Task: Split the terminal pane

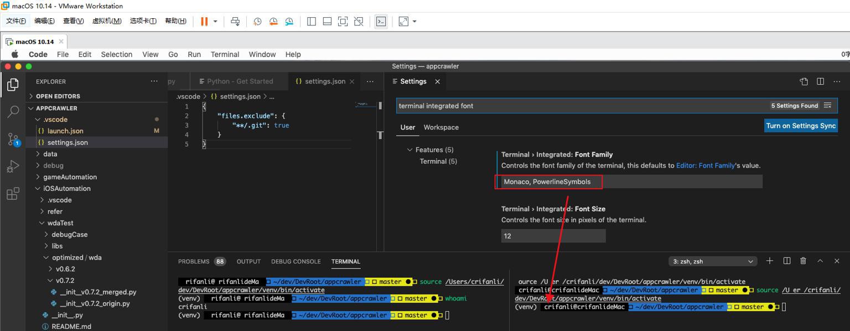Action: point(787,261)
